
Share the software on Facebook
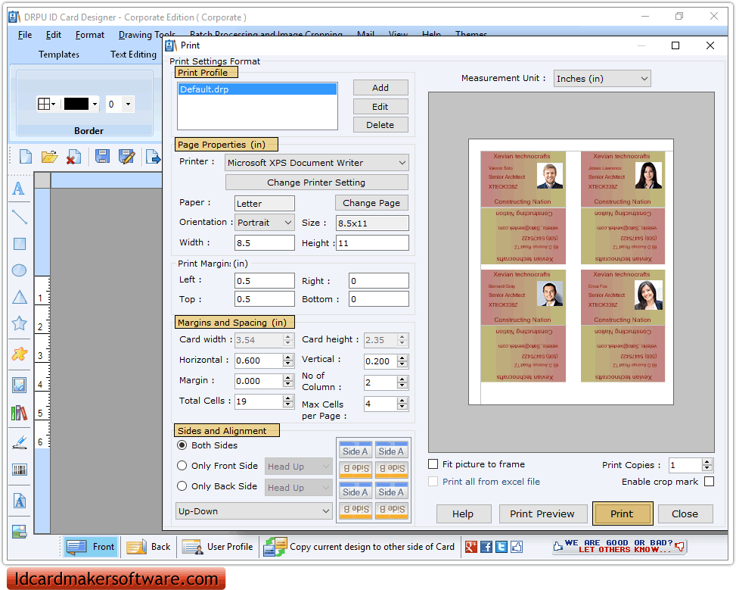click(x=487, y=546)
